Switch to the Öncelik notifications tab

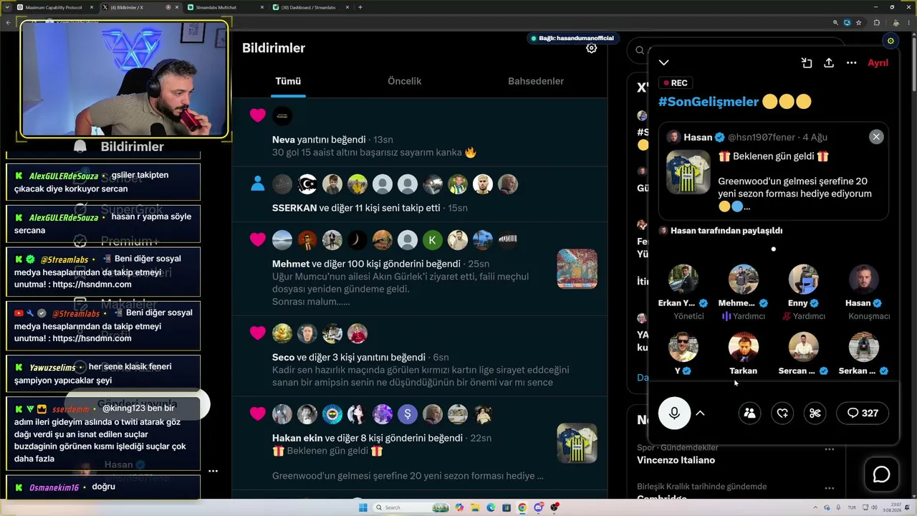pyautogui.click(x=405, y=81)
